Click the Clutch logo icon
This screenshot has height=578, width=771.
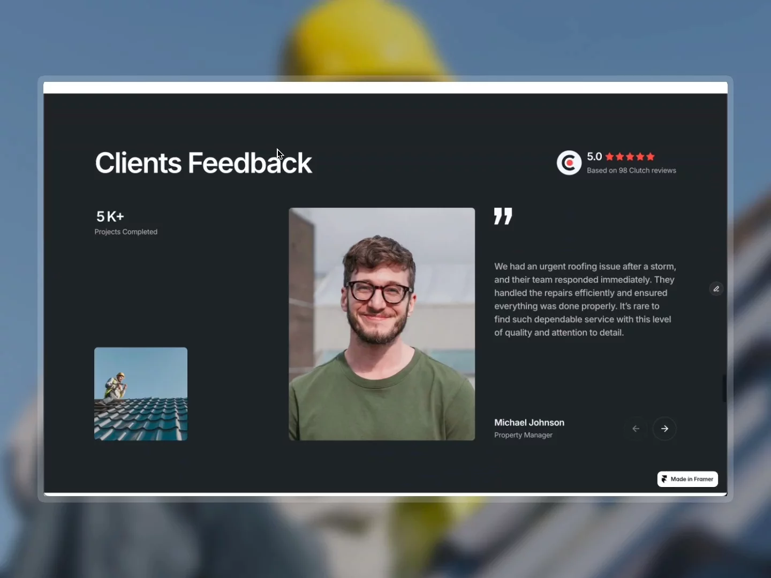569,163
